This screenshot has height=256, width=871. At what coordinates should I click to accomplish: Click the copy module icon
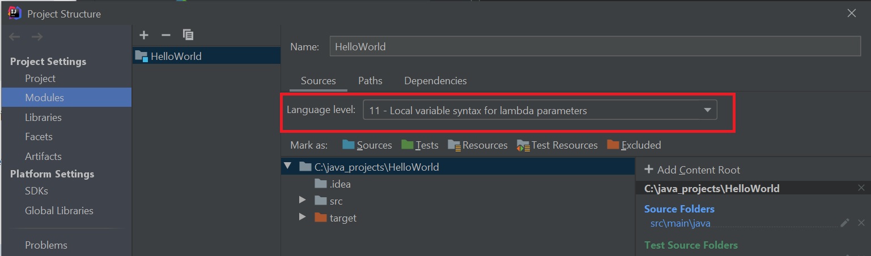pyautogui.click(x=188, y=35)
